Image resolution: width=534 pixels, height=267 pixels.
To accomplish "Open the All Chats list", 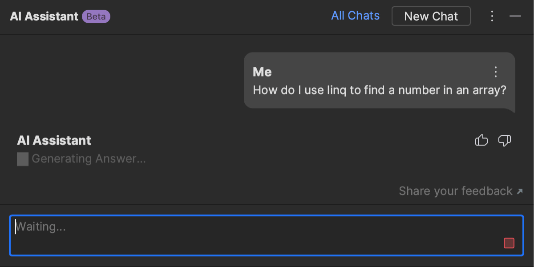I will point(355,16).
